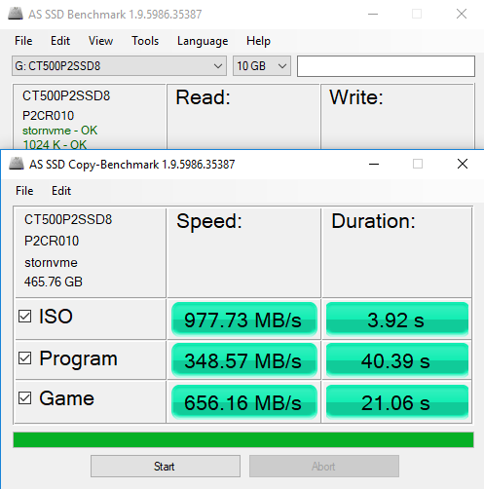Disable the Game test checkbox
The image size is (484, 489).
25,397
